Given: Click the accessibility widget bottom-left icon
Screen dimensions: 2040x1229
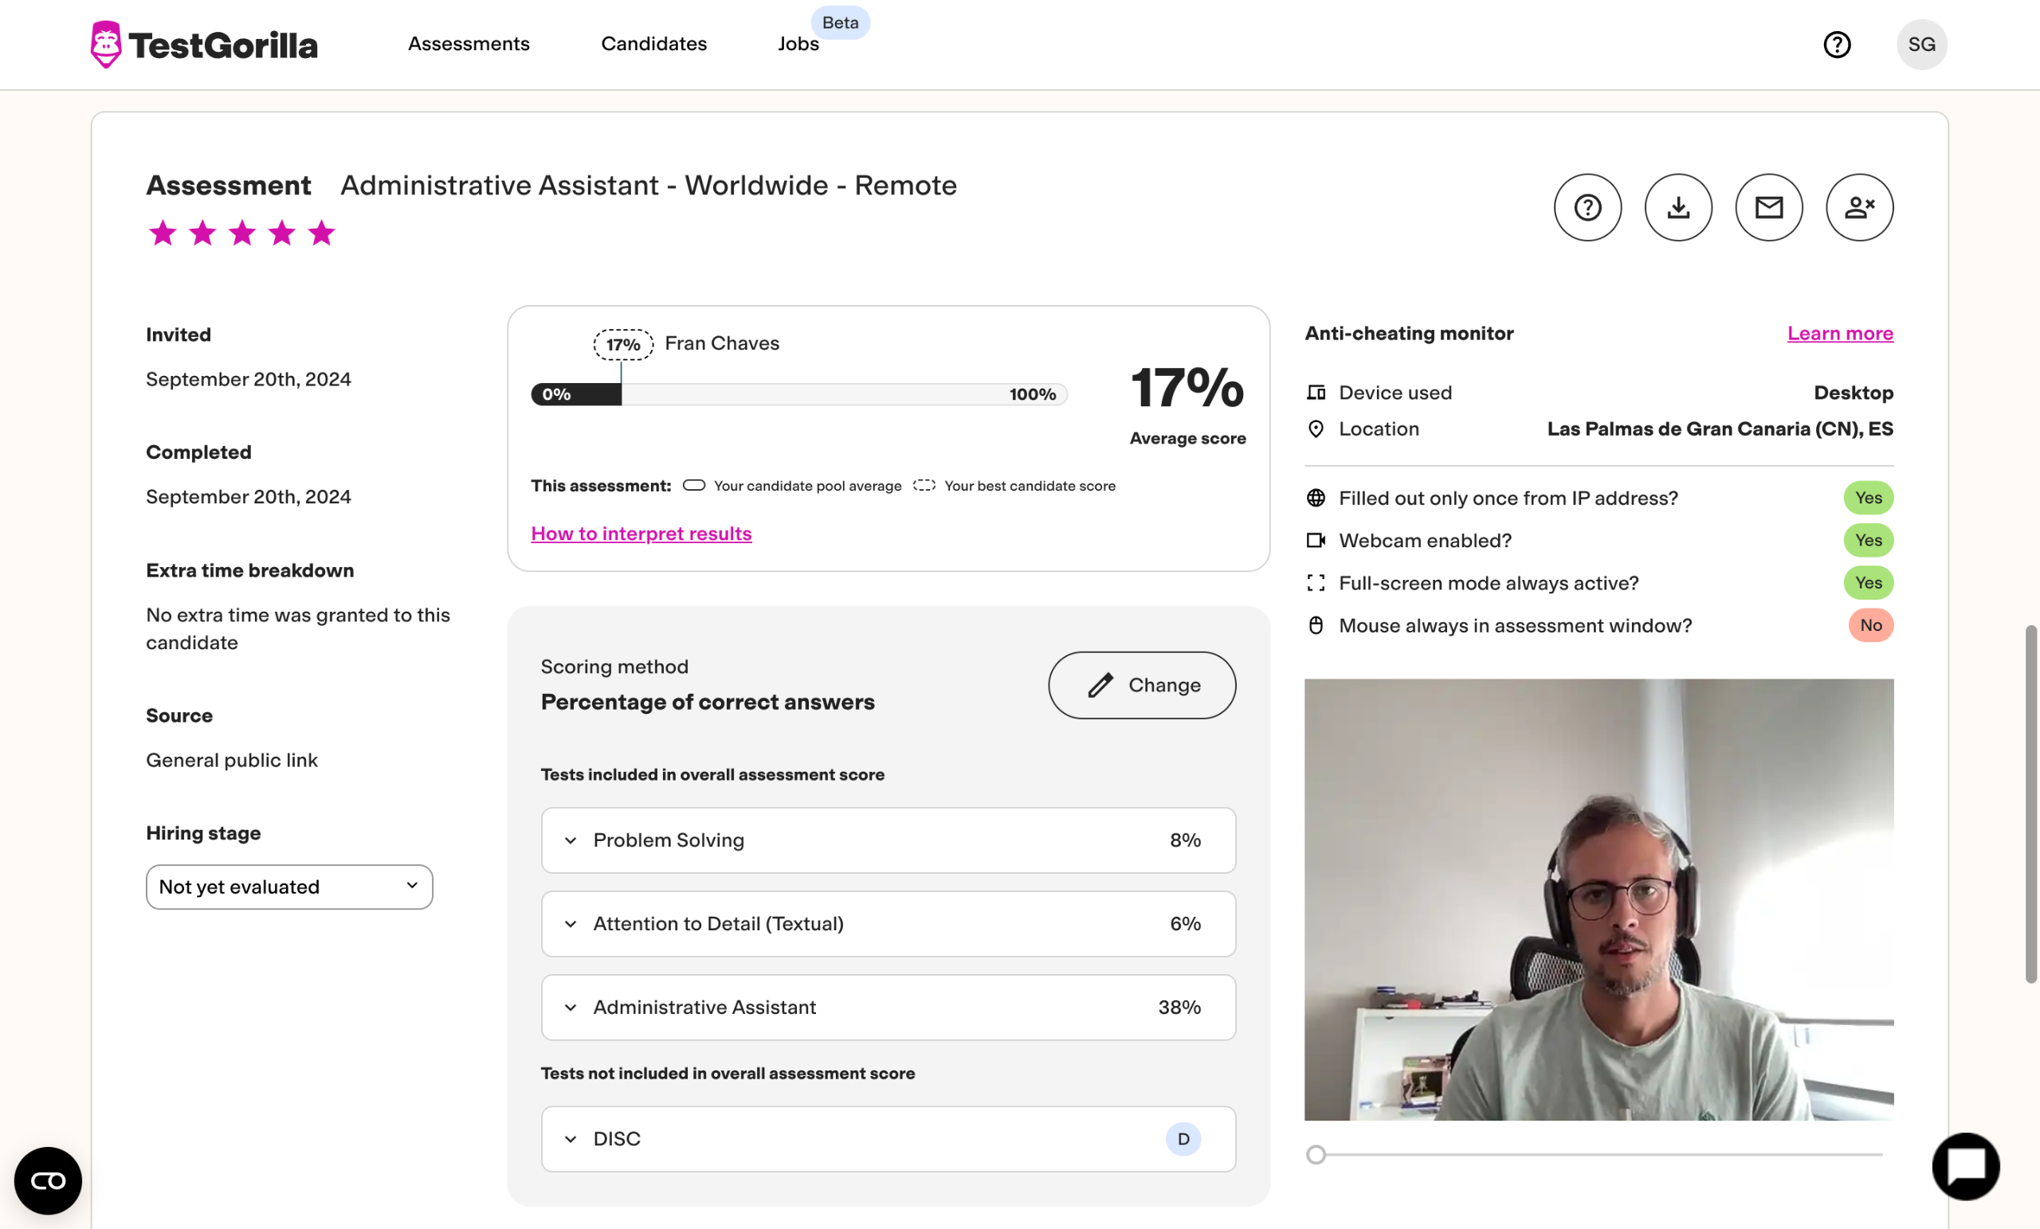Looking at the screenshot, I should [x=48, y=1180].
